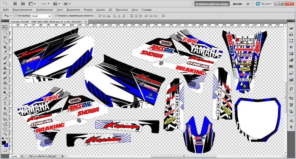Toggle Quick Mask mode

click(x=5, y=150)
